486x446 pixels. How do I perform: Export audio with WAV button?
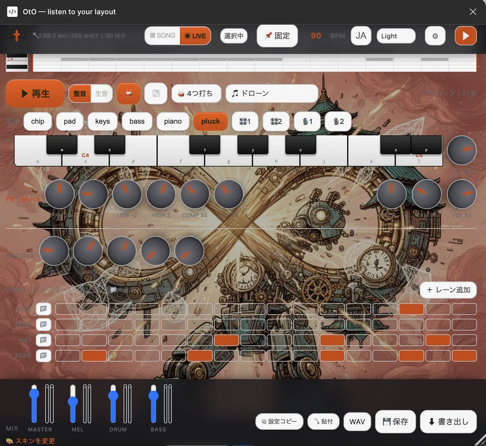tap(357, 422)
